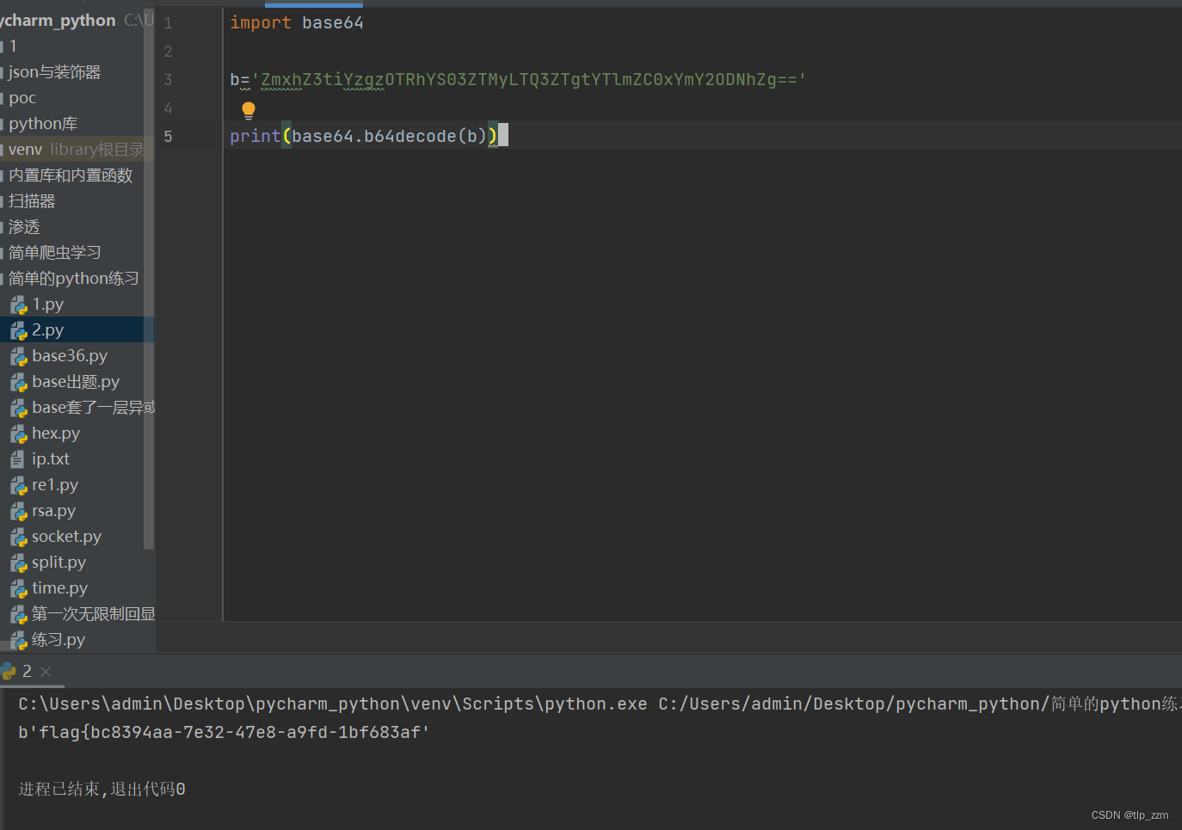Viewport: 1182px width, 830px height.
Task: Open time.py from the project tree
Action: tap(59, 588)
